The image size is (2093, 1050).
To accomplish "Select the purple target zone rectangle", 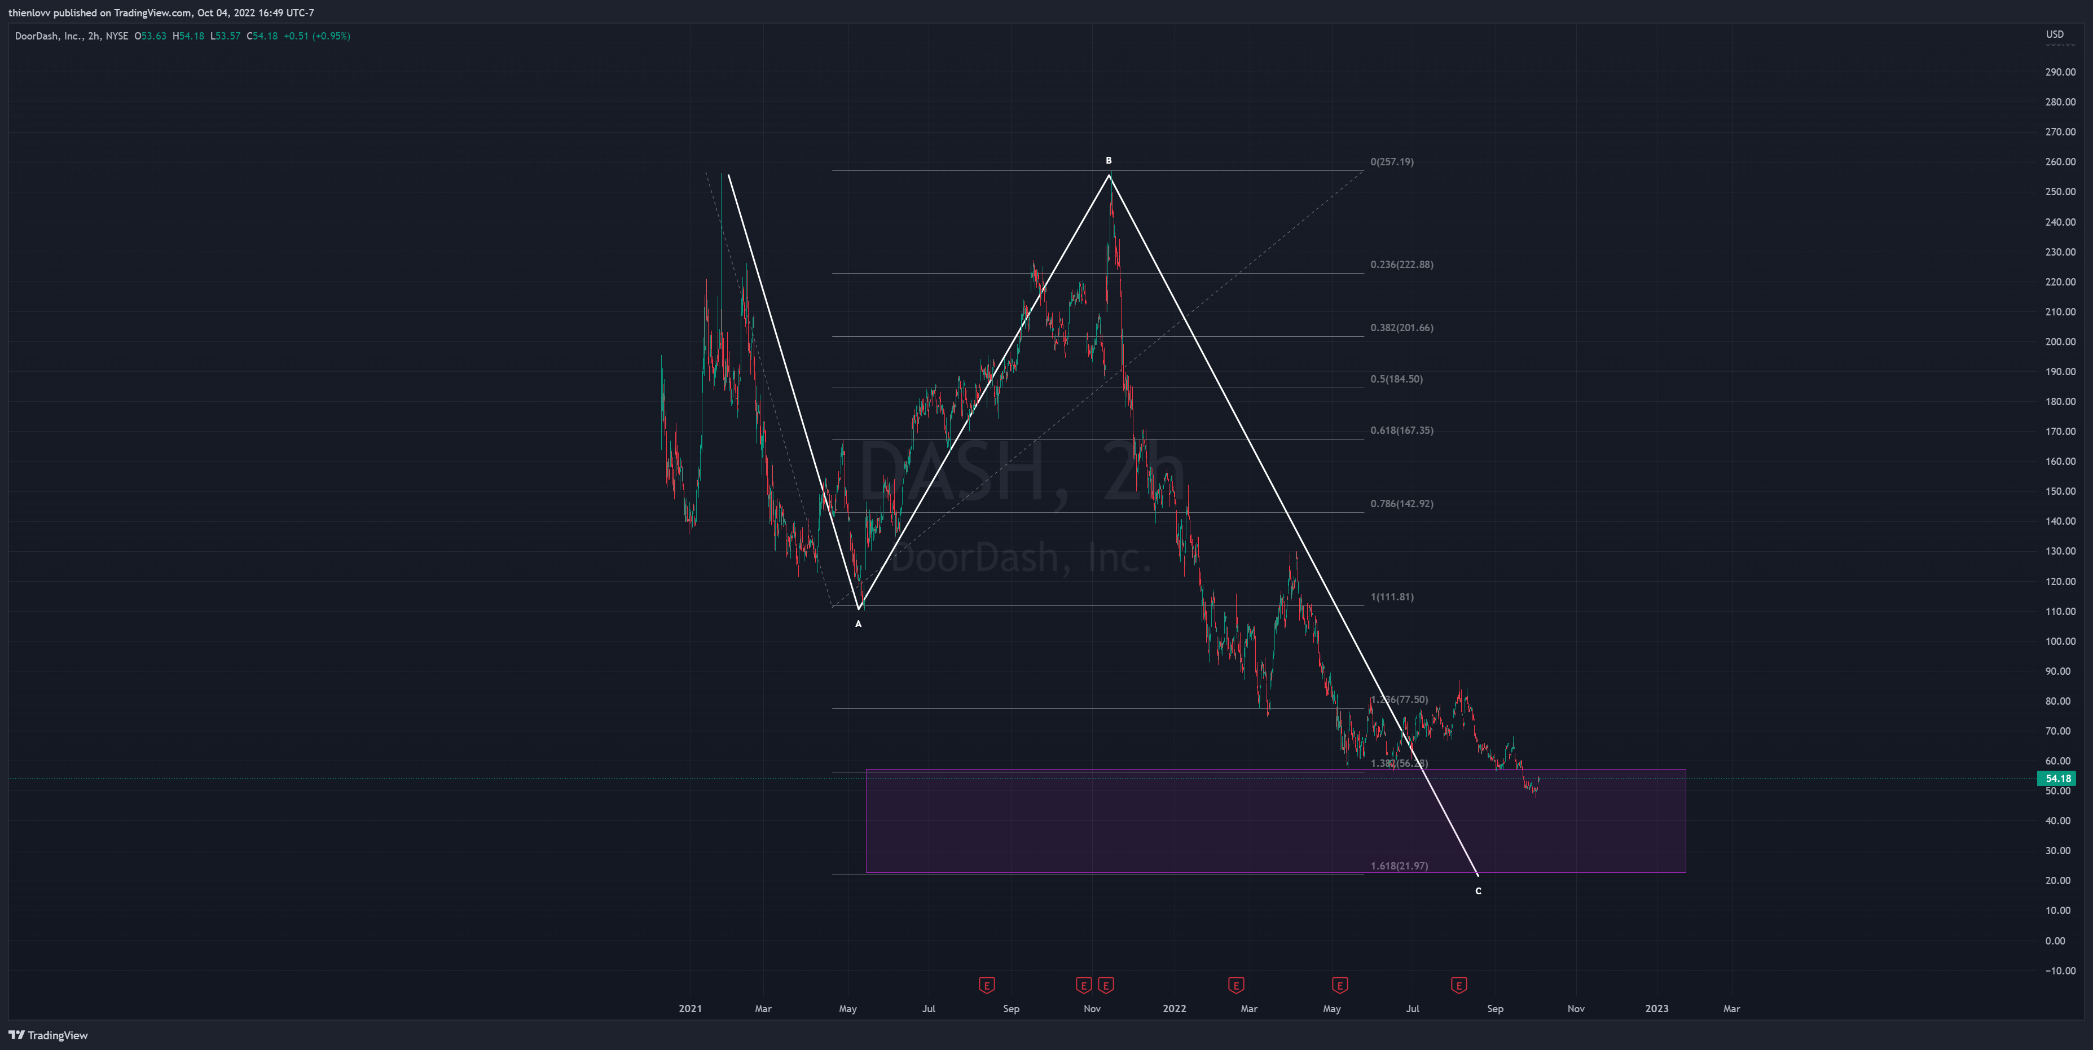I will (1276, 821).
